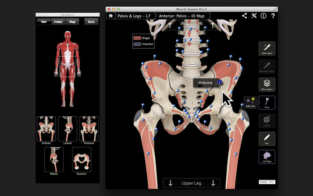Switch to the Nav tab

tap(44, 22)
